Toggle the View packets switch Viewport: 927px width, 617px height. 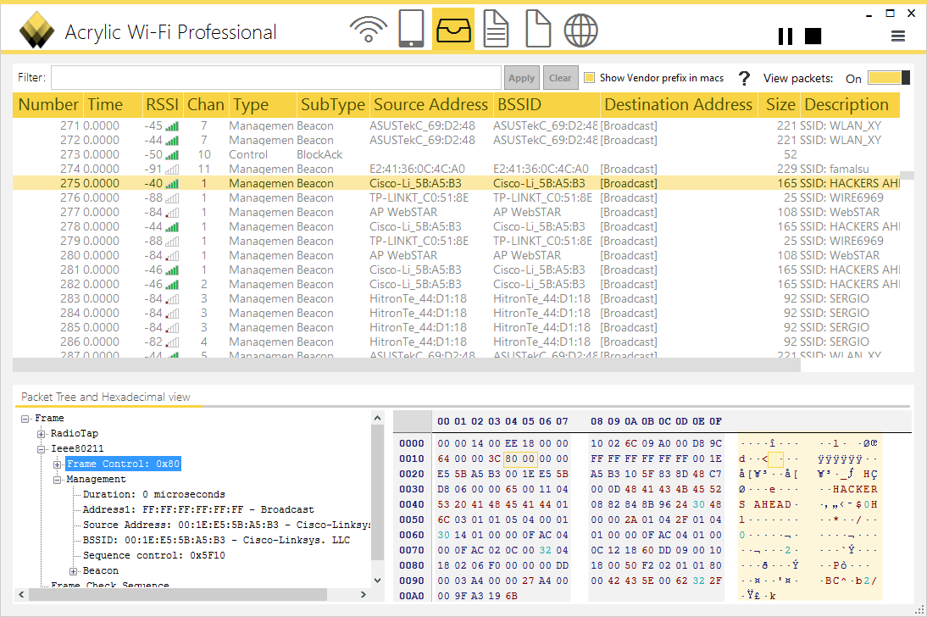click(889, 78)
